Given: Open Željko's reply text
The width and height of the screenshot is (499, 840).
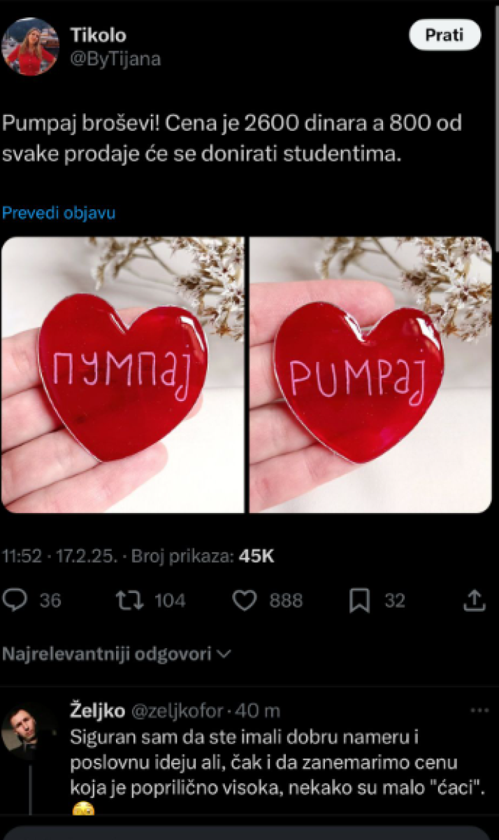Looking at the screenshot, I should pos(270,762).
